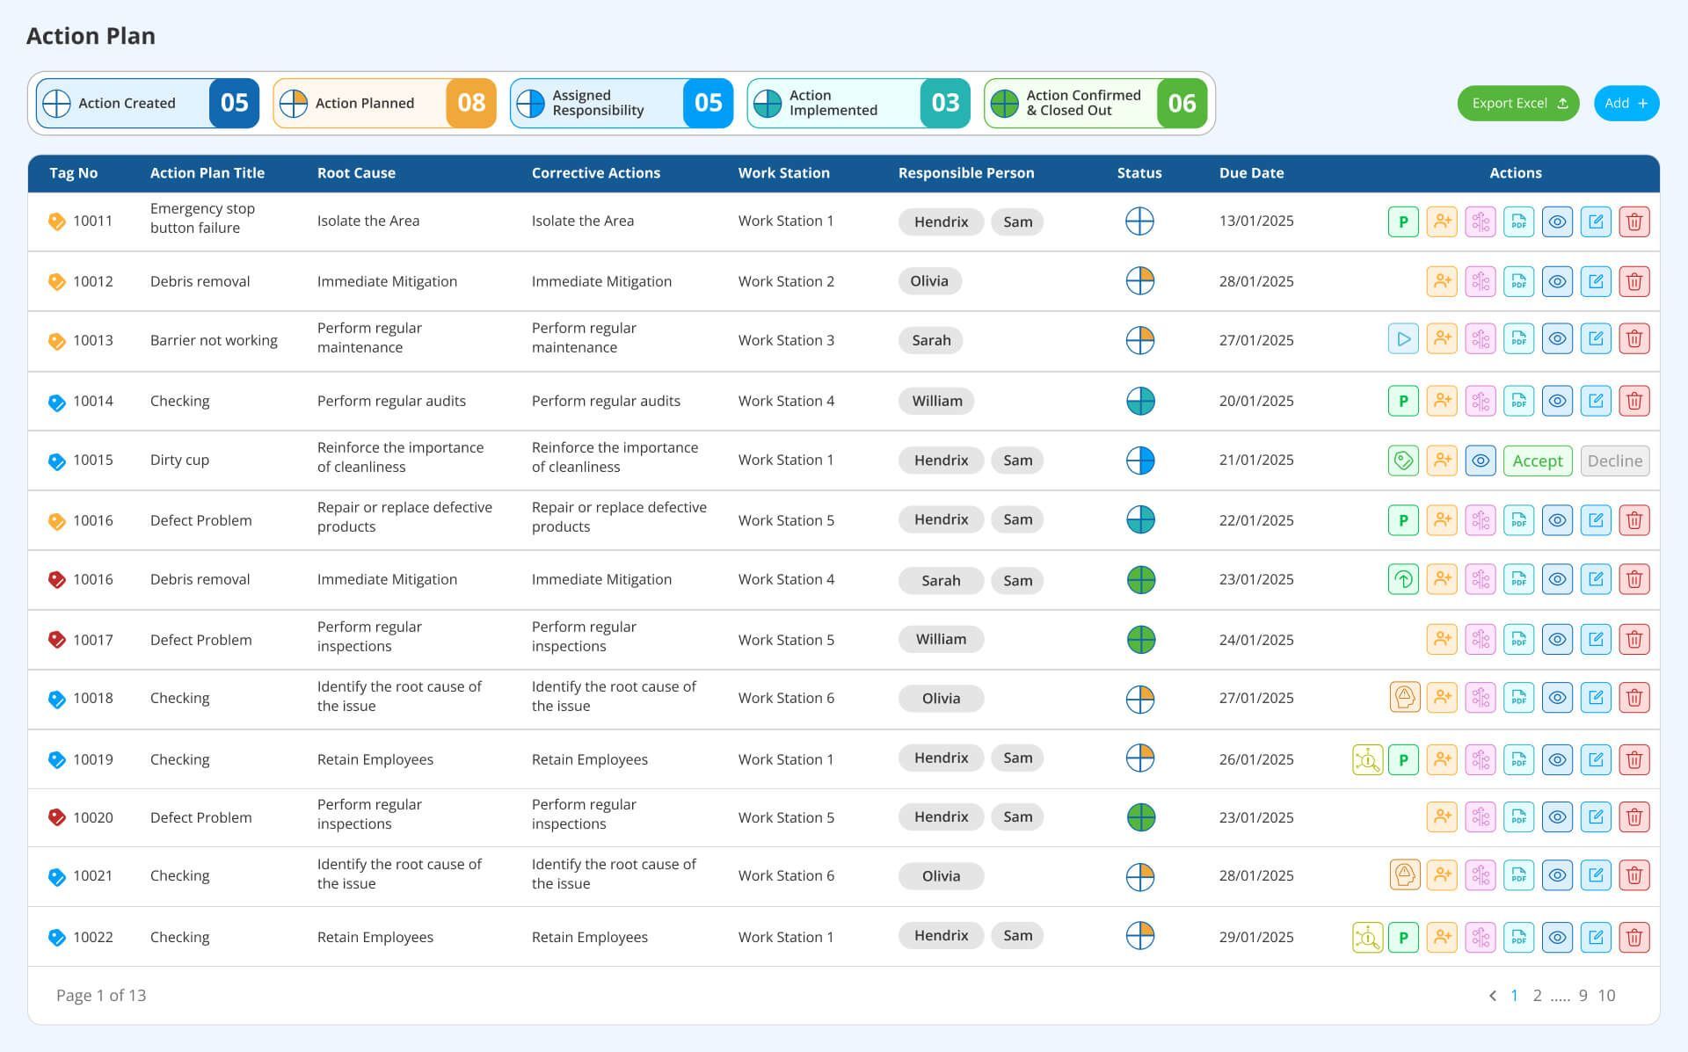
Task: Decline the Dirty cup action
Action: click(x=1615, y=460)
